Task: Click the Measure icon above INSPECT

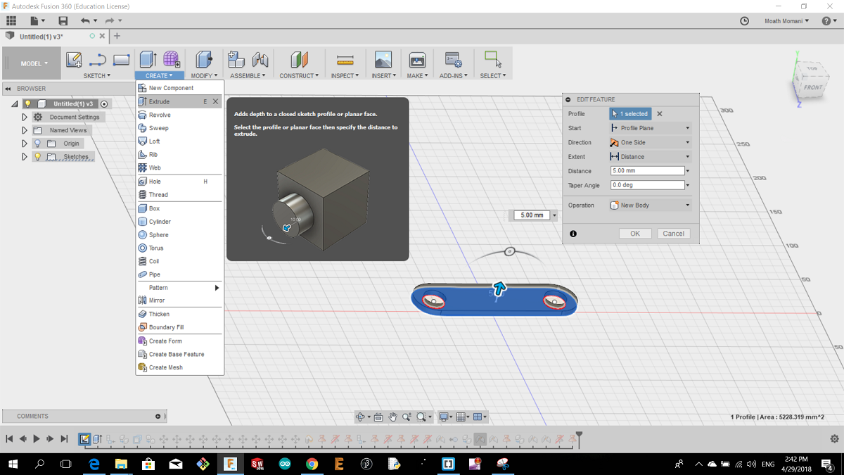Action: pos(345,60)
